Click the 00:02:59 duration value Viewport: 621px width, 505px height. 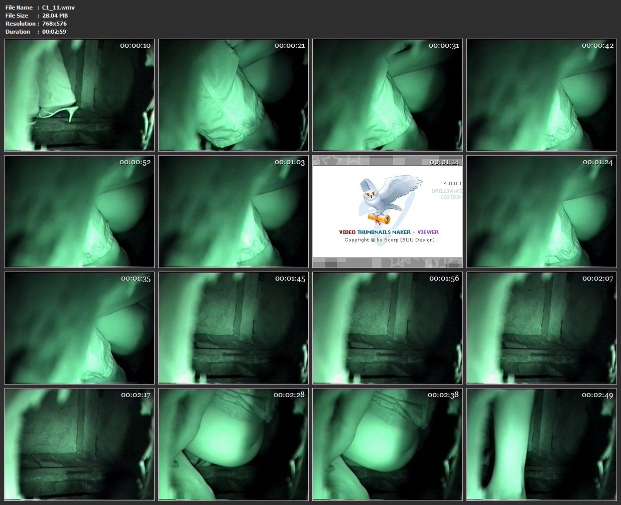pyautogui.click(x=54, y=32)
